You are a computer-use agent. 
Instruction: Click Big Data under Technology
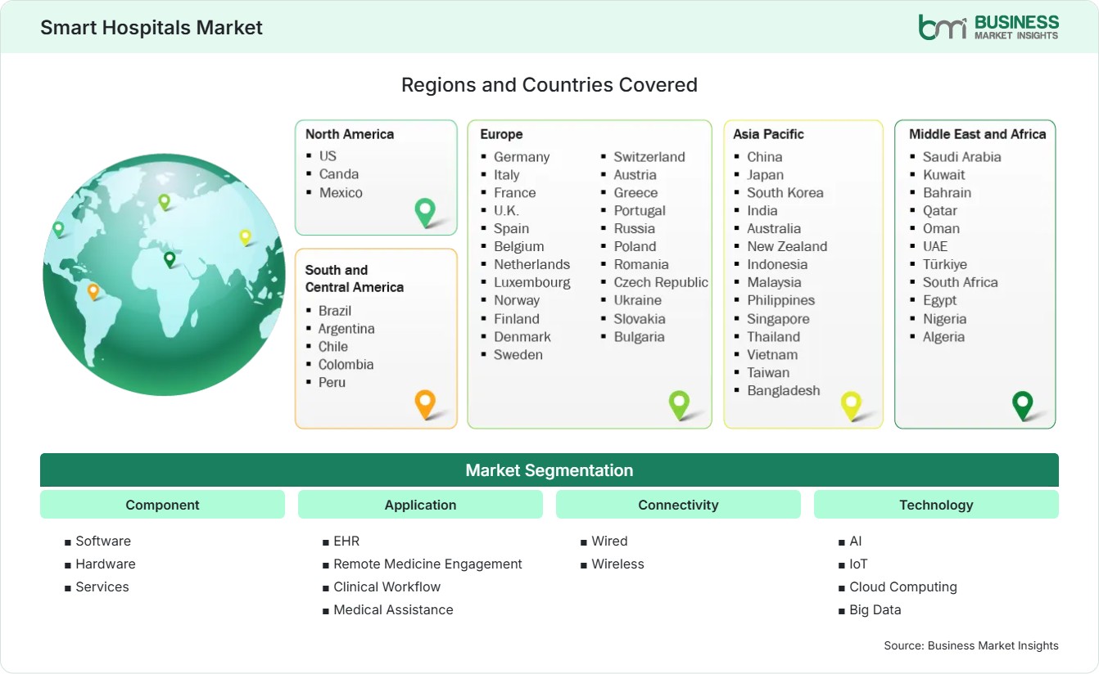pos(875,609)
